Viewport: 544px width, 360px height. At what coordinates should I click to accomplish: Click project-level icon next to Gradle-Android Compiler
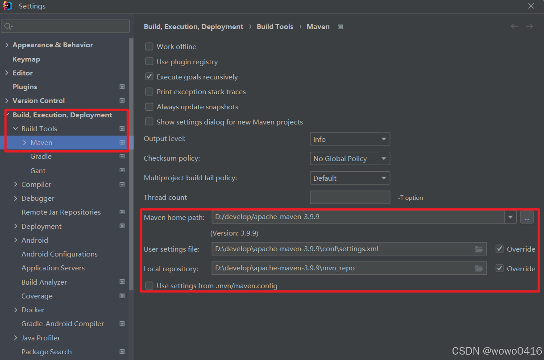click(122, 323)
